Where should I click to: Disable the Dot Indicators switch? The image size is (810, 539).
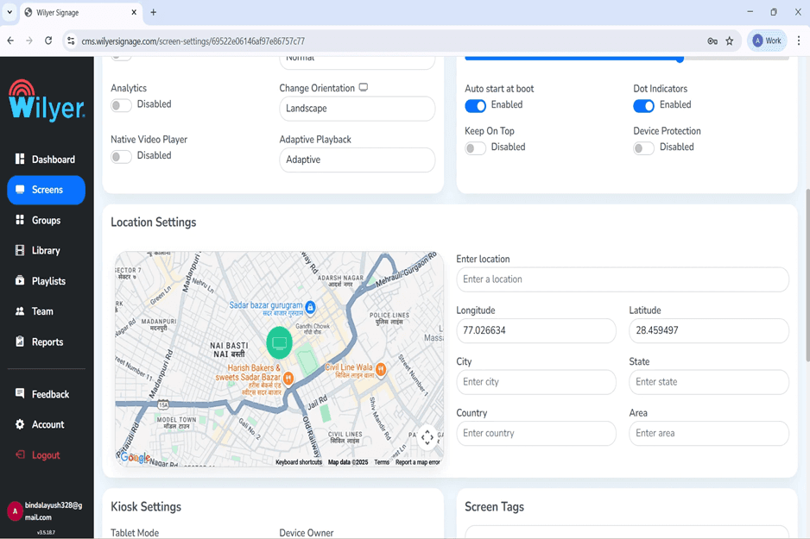643,105
